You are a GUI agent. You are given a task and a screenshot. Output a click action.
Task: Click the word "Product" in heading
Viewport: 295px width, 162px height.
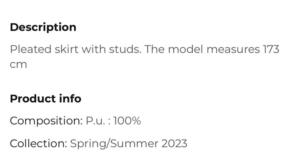pos(31,99)
